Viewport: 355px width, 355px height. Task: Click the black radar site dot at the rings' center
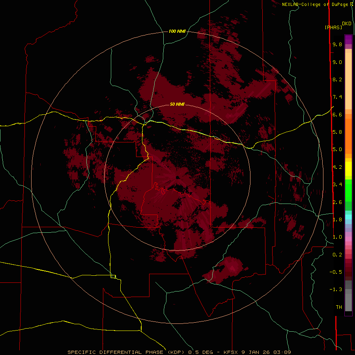(177, 177)
